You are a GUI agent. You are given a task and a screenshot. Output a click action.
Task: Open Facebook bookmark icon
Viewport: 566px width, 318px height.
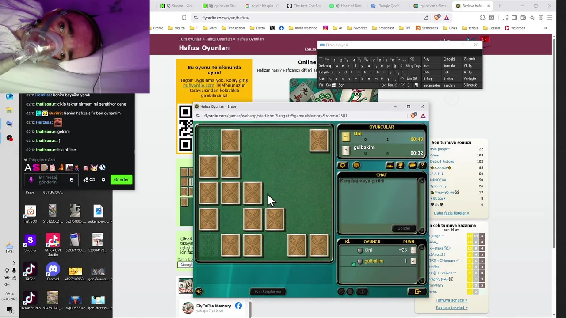click(x=281, y=28)
